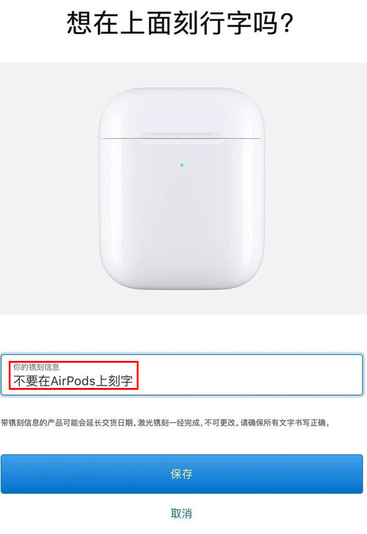367x534 pixels.
Task: Click the gray preview background right of case
Action: click(x=317, y=189)
